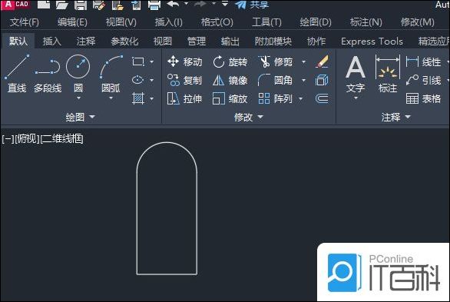This screenshot has width=450, height=302.
Task: Click the Hatch fill icon
Action: coord(138,98)
